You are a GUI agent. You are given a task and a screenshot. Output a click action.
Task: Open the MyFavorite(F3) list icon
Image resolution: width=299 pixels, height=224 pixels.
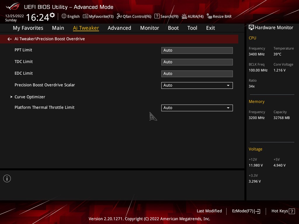coord(86,16)
